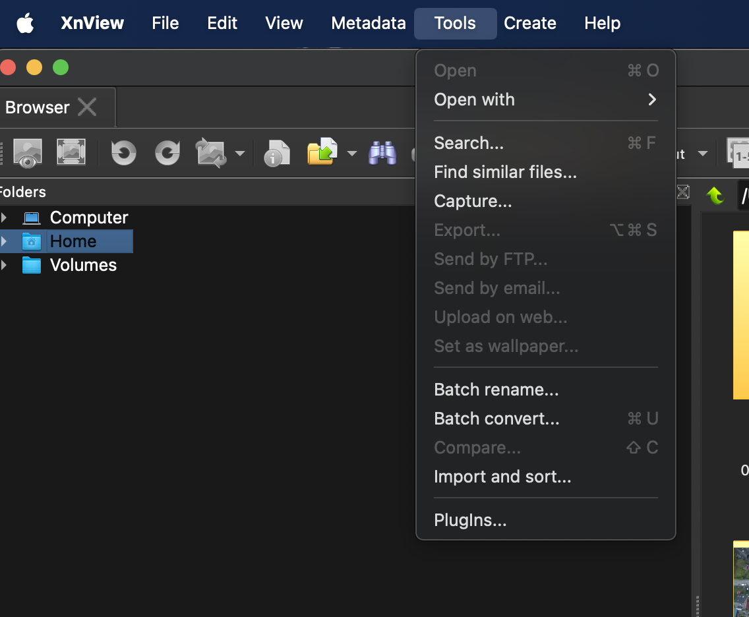Click the image convert toolbar icon
Screen dimensions: 749x617
tap(211, 153)
